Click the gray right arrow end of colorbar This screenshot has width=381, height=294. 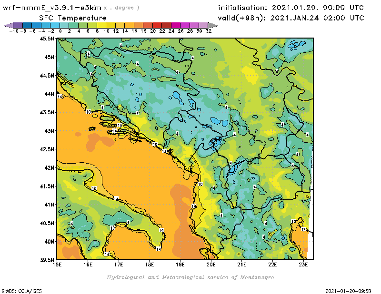pos(212,25)
